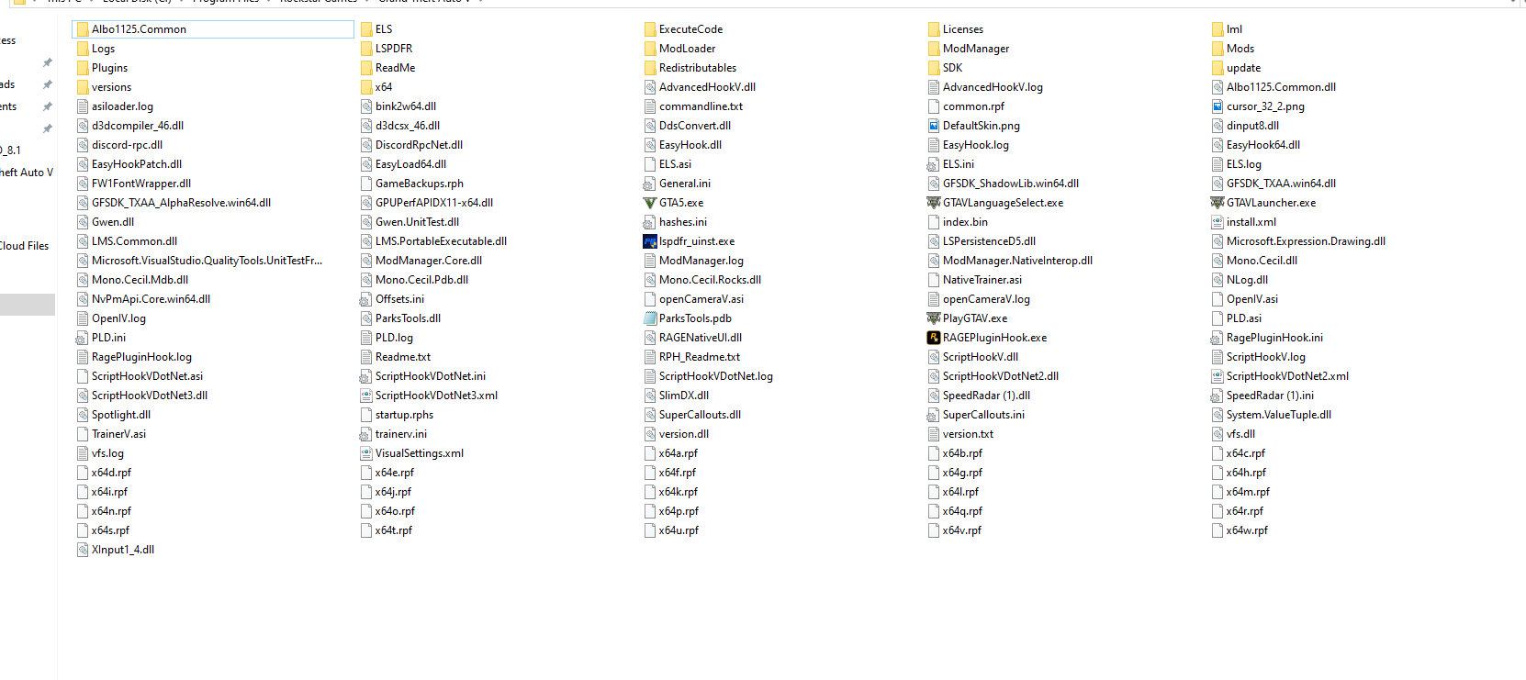Click the ParksTools.pdb file icon
Image resolution: width=1526 pixels, height=680 pixels.
(650, 318)
